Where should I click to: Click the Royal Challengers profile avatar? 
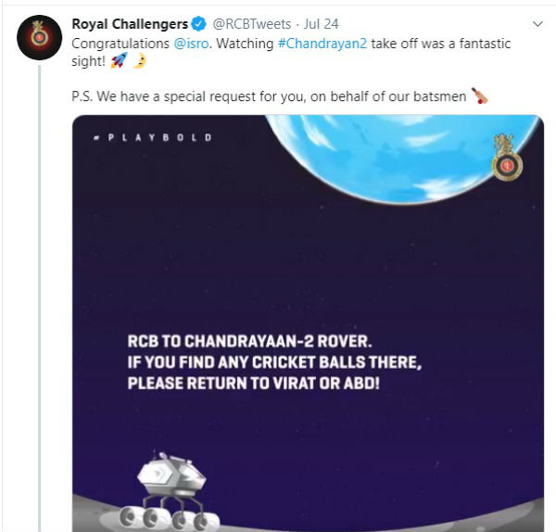pyautogui.click(x=40, y=37)
